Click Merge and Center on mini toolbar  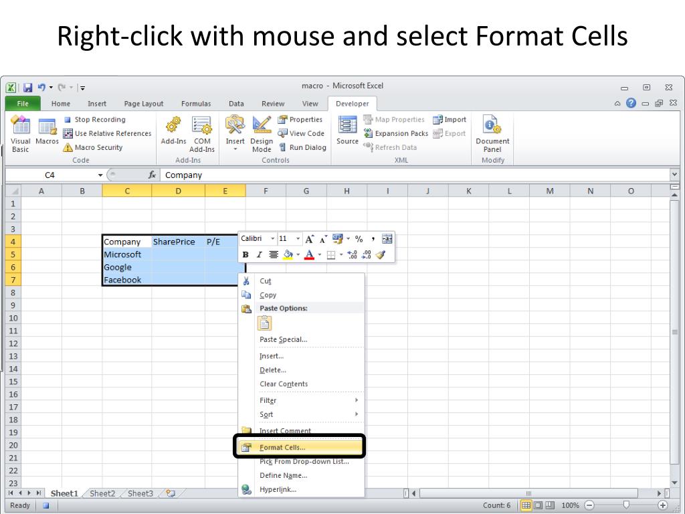click(387, 239)
